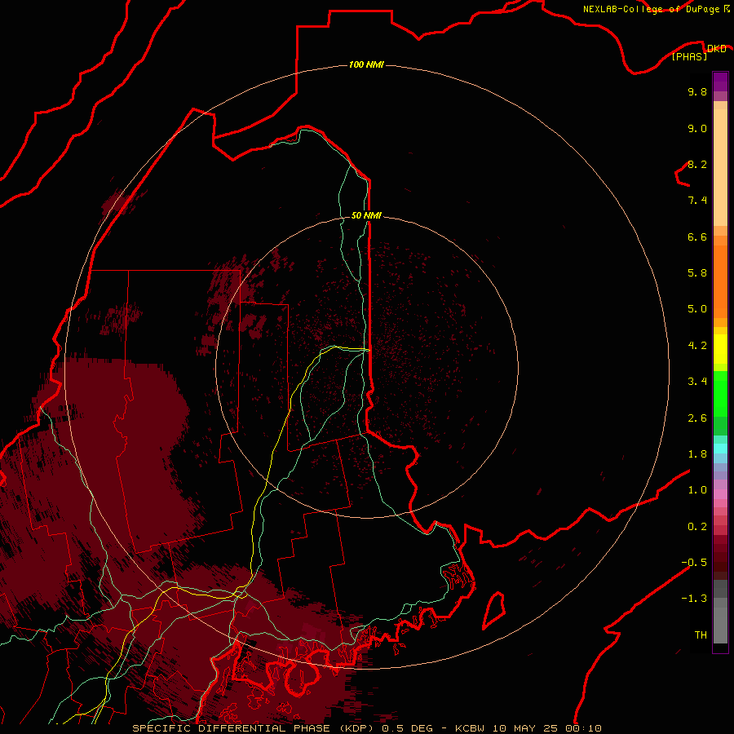Screen dimensions: 734x734
Task: Click the 100 NMI range ring label
Action: (x=366, y=64)
